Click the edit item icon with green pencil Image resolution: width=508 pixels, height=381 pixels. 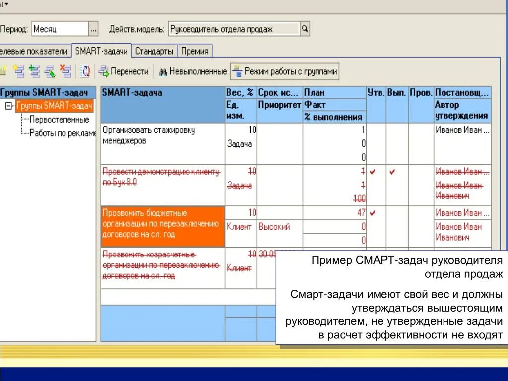(x=50, y=71)
